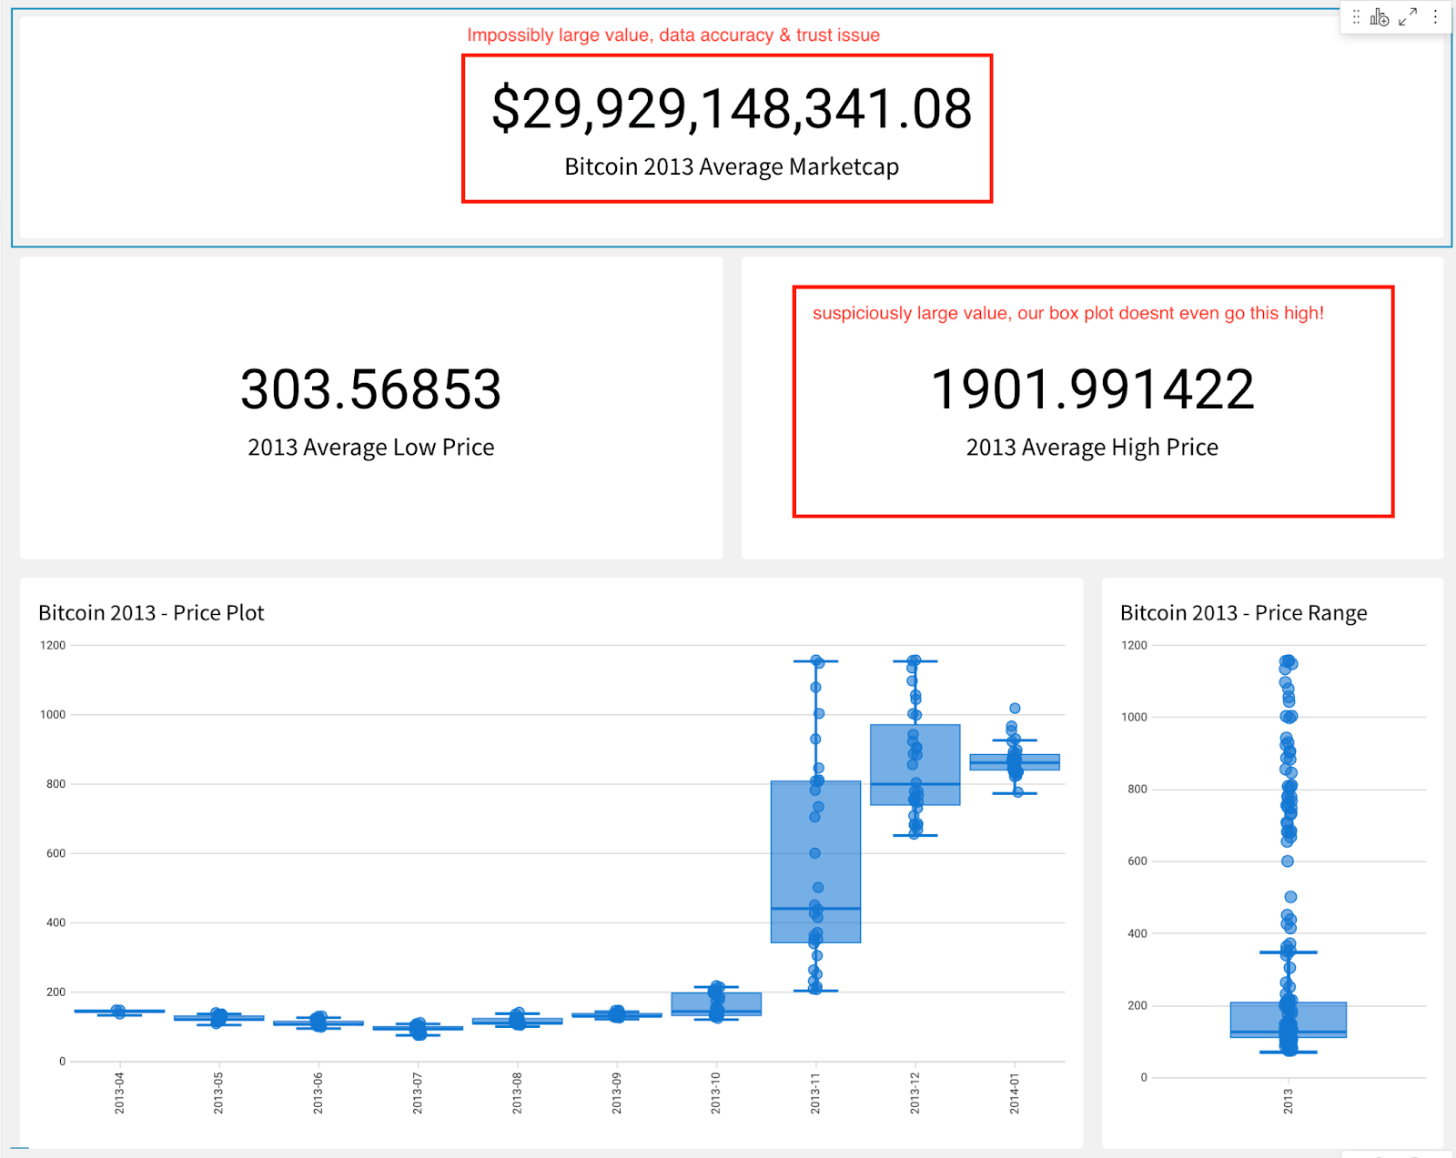Click the highest 2014-01 outlier point
The height and width of the screenshot is (1158, 1456).
[x=1015, y=708]
